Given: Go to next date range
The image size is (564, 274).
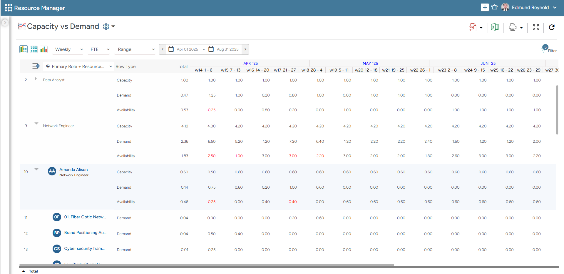Looking at the screenshot, I should [x=245, y=49].
